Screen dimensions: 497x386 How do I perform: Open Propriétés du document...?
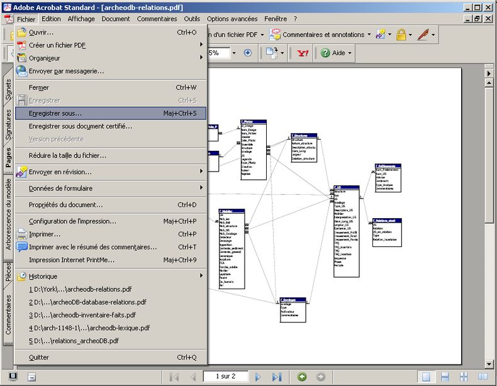[x=111, y=205]
